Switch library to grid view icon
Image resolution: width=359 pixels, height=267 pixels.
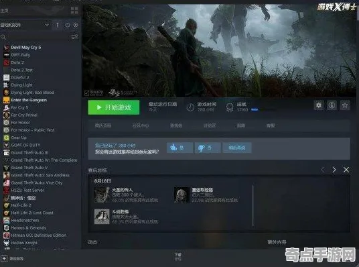(74, 10)
